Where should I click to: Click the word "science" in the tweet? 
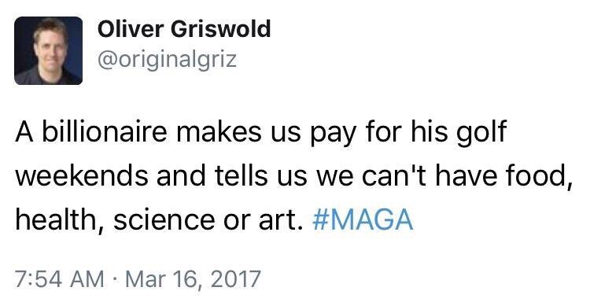coord(164,219)
